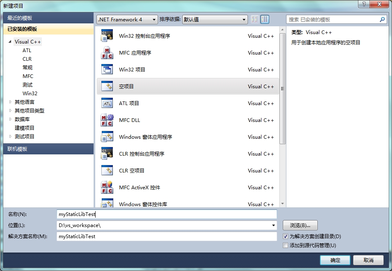Select the Windows 窗体控件库 icon
The width and height of the screenshot is (392, 271).
tap(107, 203)
